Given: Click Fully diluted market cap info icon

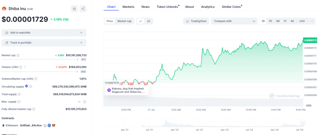Looking at the screenshot, I should click(34, 109).
